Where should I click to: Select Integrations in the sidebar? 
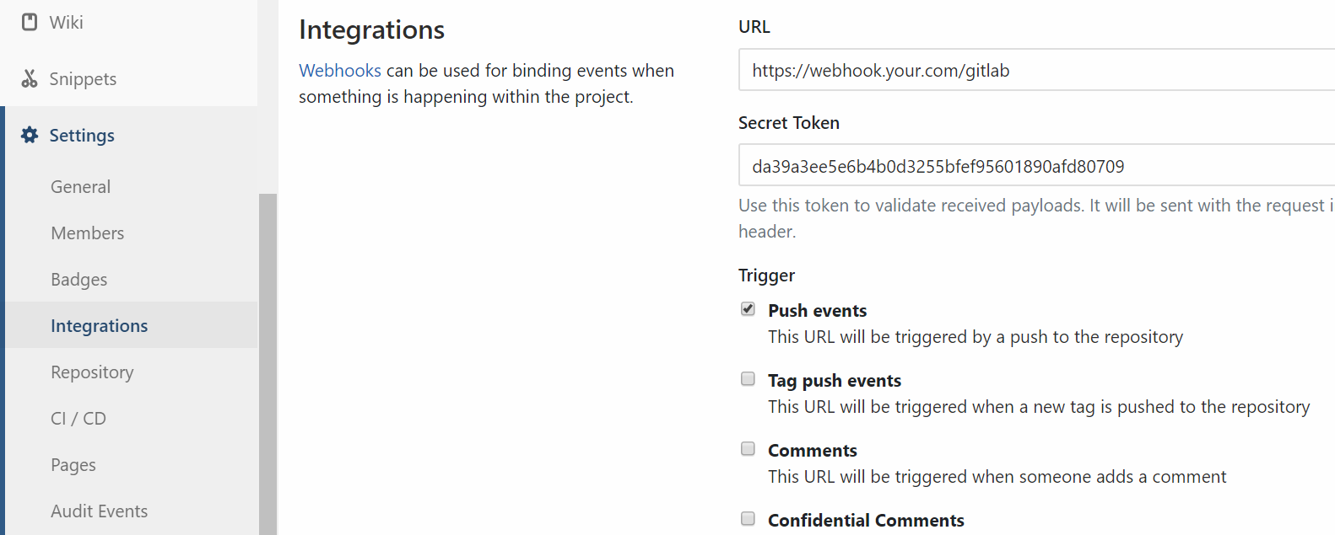pos(99,326)
